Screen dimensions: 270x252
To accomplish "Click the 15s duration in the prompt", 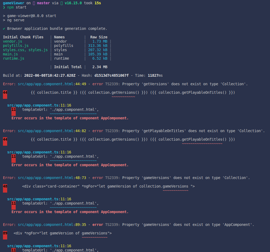I will click(98, 3).
